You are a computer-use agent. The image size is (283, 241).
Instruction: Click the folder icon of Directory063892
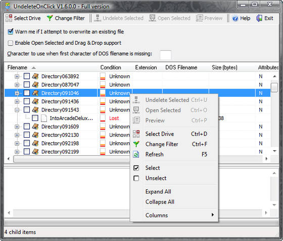click(x=35, y=76)
